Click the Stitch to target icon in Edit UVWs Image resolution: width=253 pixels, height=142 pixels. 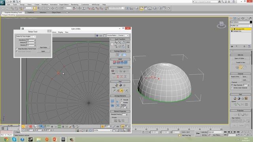pos(115,62)
